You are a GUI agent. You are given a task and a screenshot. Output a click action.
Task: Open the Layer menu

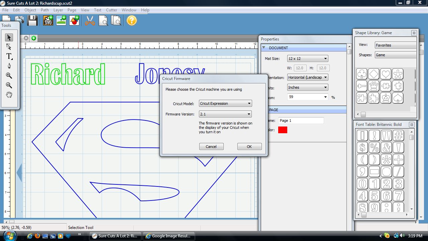(58, 10)
